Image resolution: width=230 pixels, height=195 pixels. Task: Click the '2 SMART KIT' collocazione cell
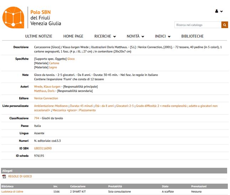(x=78, y=192)
